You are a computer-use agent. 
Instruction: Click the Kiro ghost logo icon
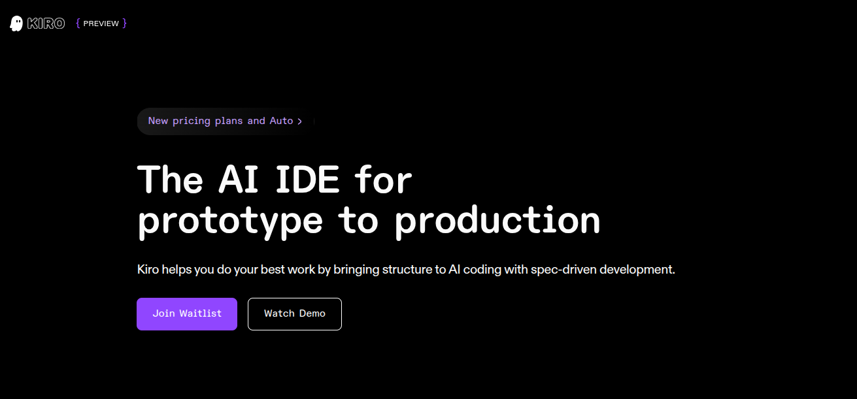click(x=16, y=24)
